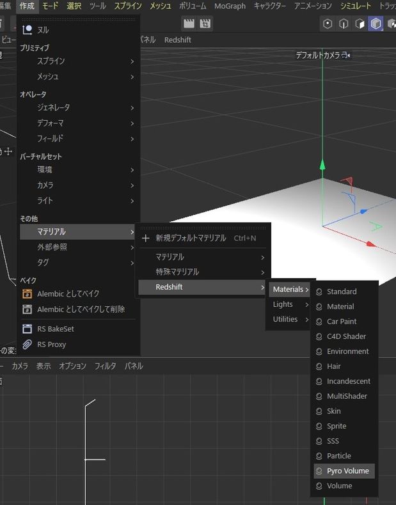Open lower viewport 表示 menu
Image resolution: width=396 pixels, height=505 pixels.
click(x=44, y=366)
